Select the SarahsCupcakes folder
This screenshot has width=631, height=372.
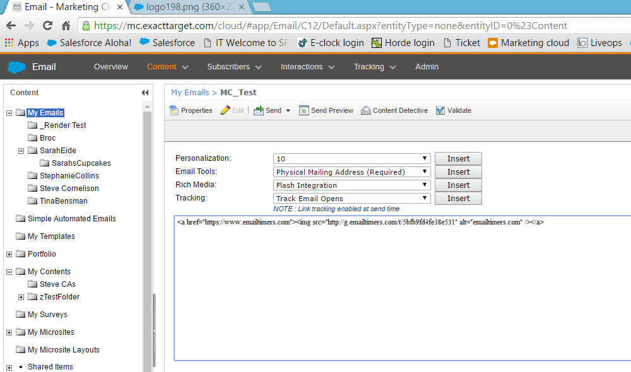(81, 163)
